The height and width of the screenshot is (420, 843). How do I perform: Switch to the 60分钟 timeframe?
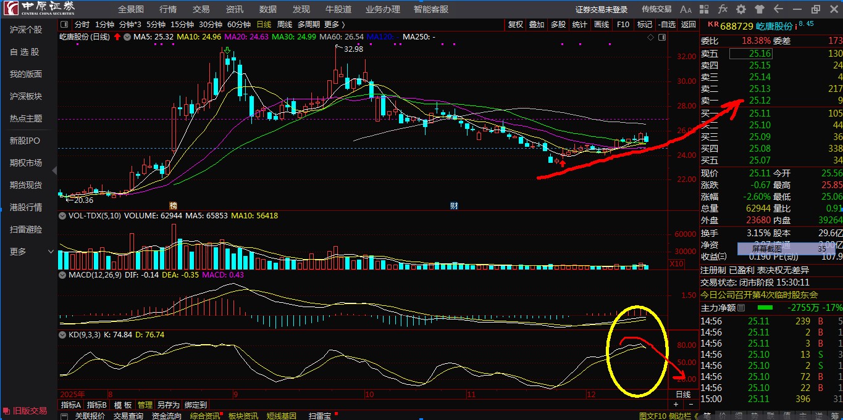[239, 25]
